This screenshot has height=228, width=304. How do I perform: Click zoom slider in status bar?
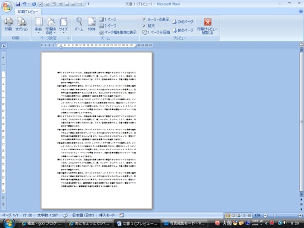click(283, 215)
